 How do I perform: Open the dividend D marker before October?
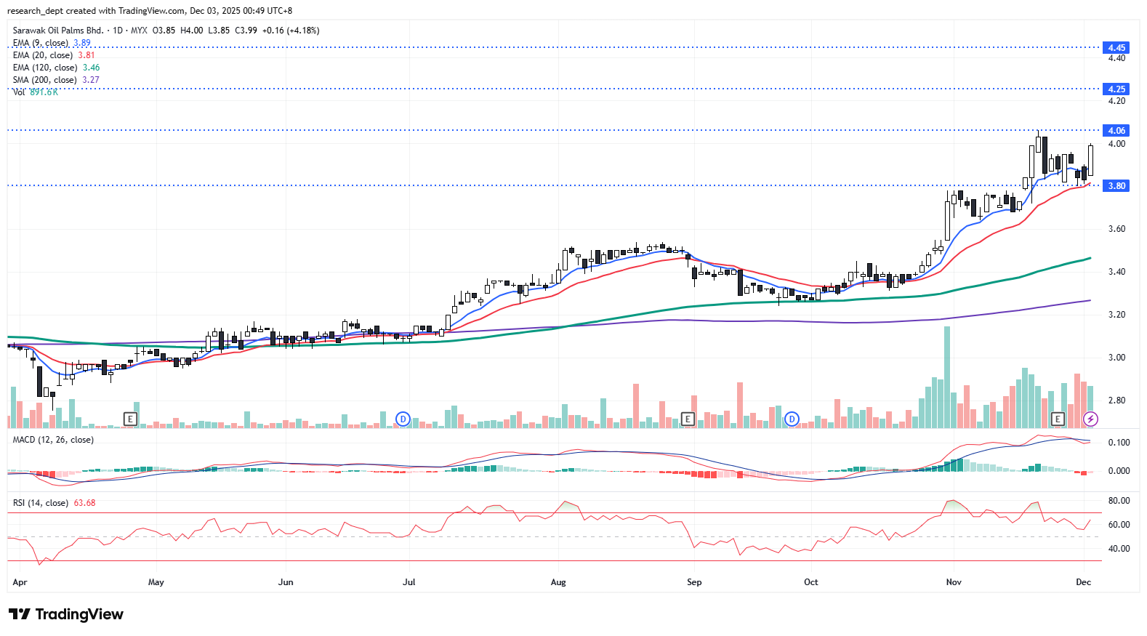coord(792,419)
